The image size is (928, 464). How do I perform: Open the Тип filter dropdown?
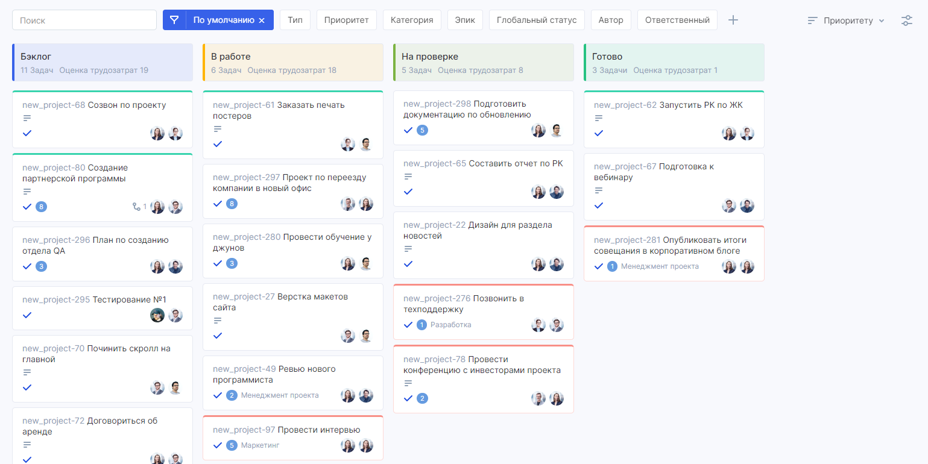click(x=295, y=20)
